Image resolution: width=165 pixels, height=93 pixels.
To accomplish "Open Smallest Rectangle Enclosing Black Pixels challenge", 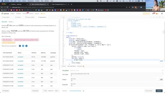I will pyautogui.click(x=26, y=40).
